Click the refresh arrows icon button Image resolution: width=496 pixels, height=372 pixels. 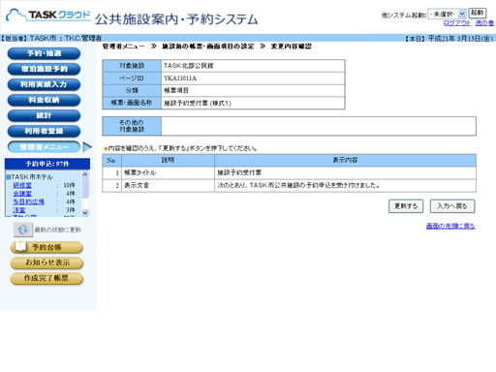[x=23, y=230]
